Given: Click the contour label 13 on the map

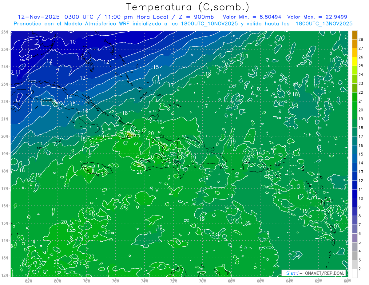Looking at the screenshot, I should (x=83, y=78).
